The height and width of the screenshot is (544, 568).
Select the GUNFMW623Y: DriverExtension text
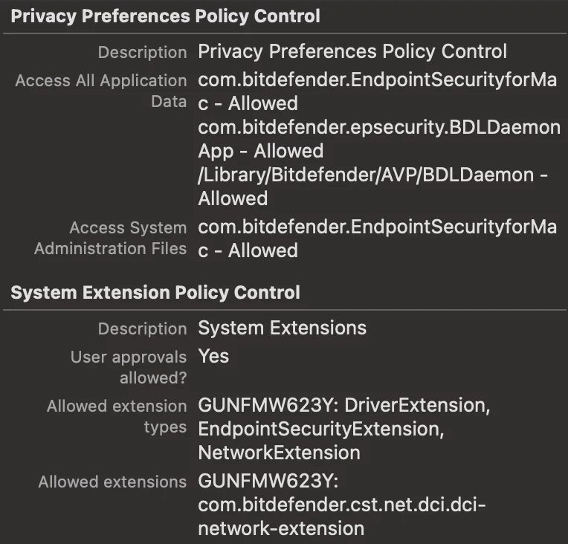point(344,405)
